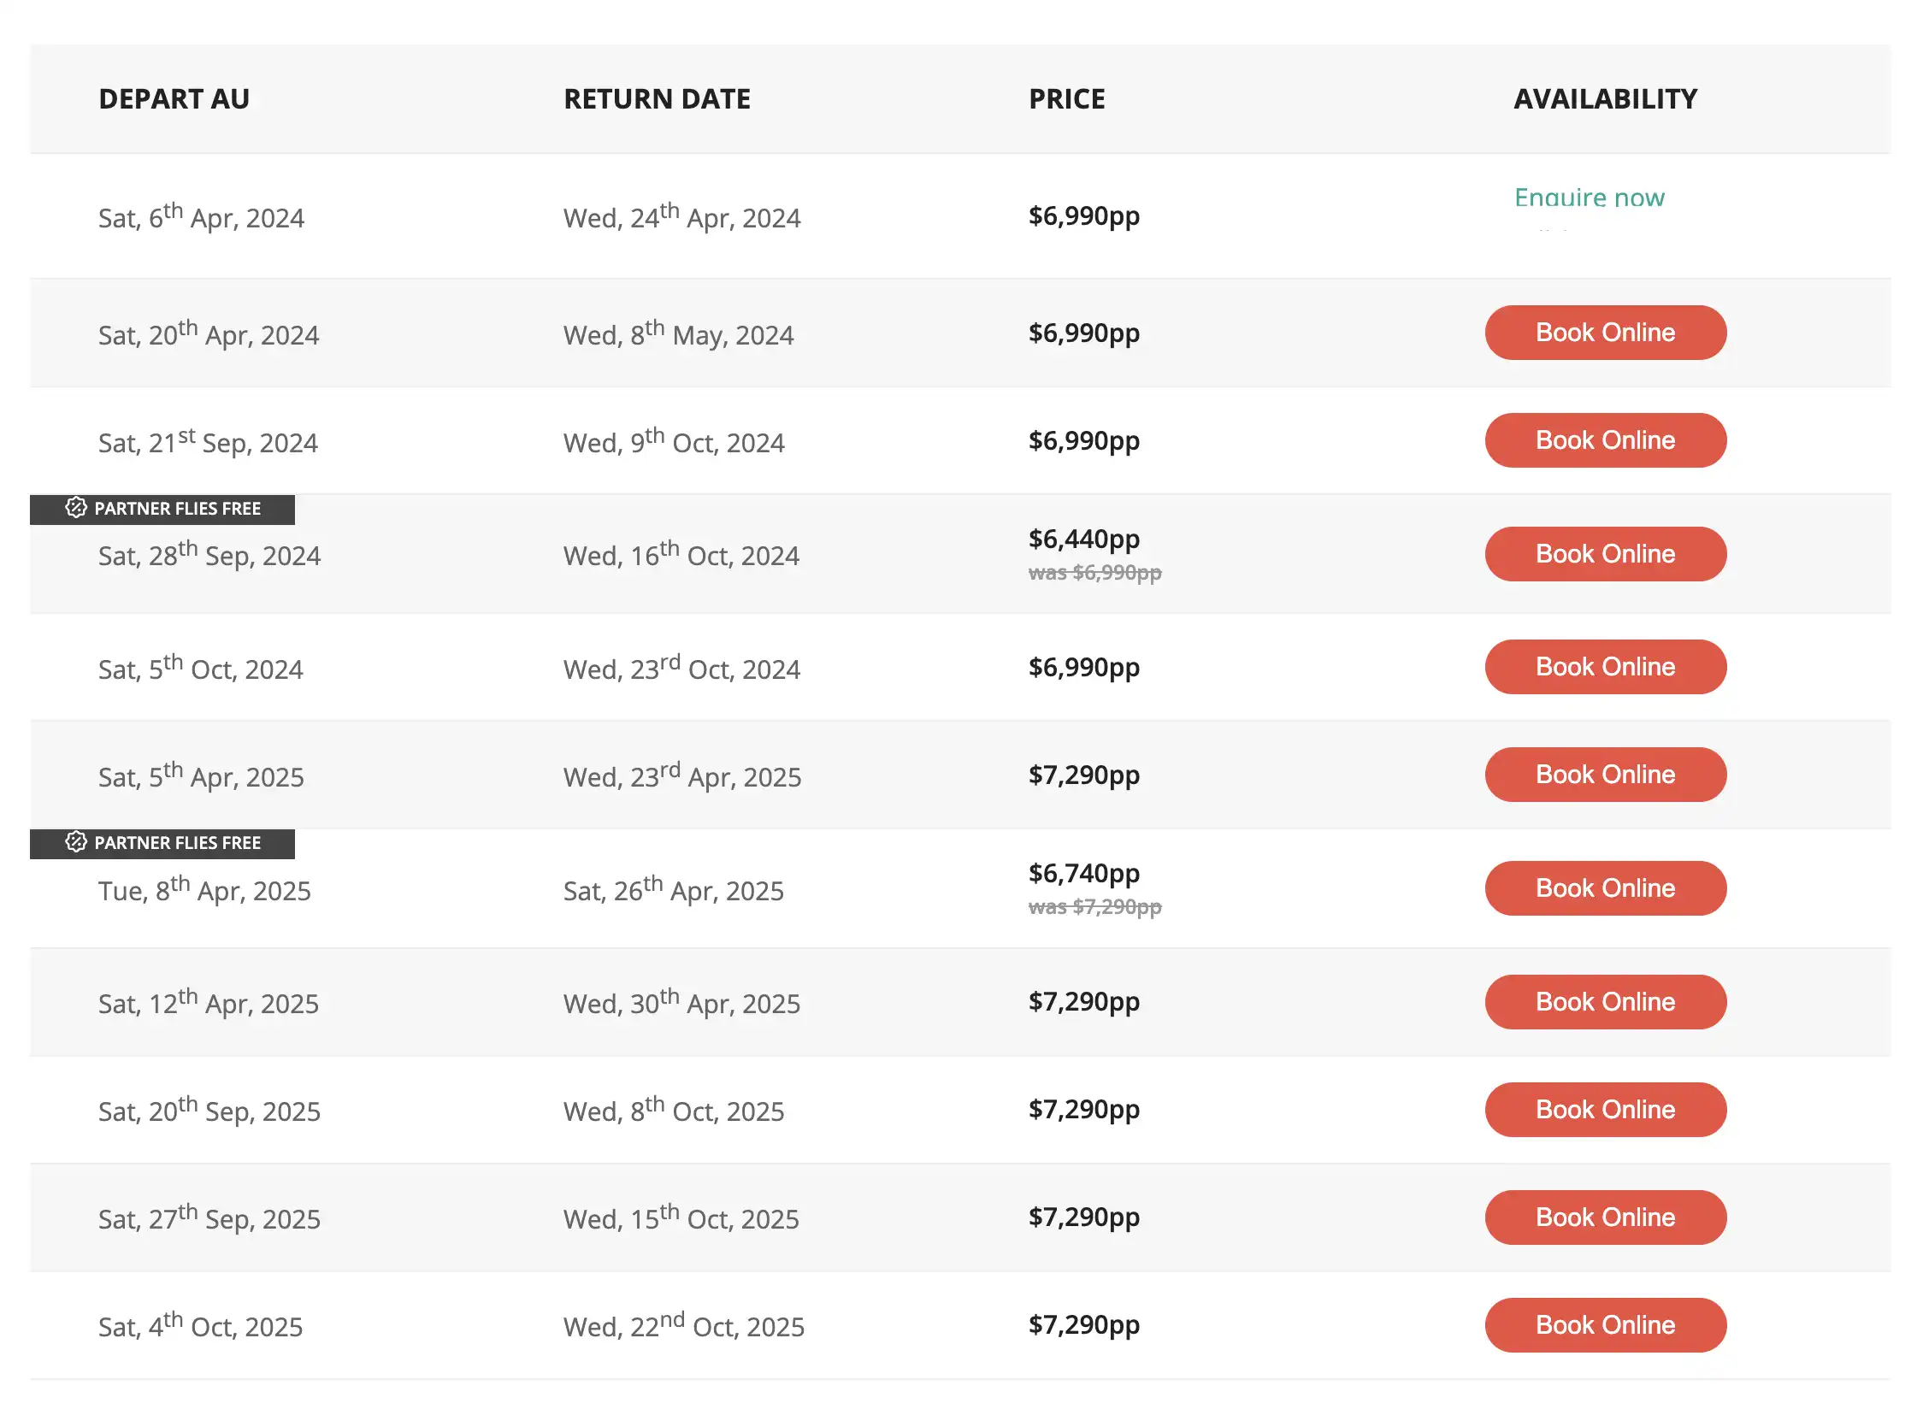Image resolution: width=1917 pixels, height=1409 pixels.
Task: Book Online for the 20th Sep 2025 departure
Action: pos(1606,1109)
